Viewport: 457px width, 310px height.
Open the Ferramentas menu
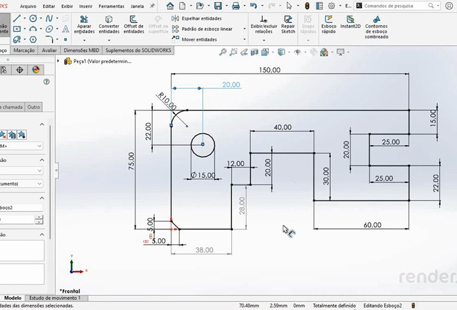pos(111,6)
